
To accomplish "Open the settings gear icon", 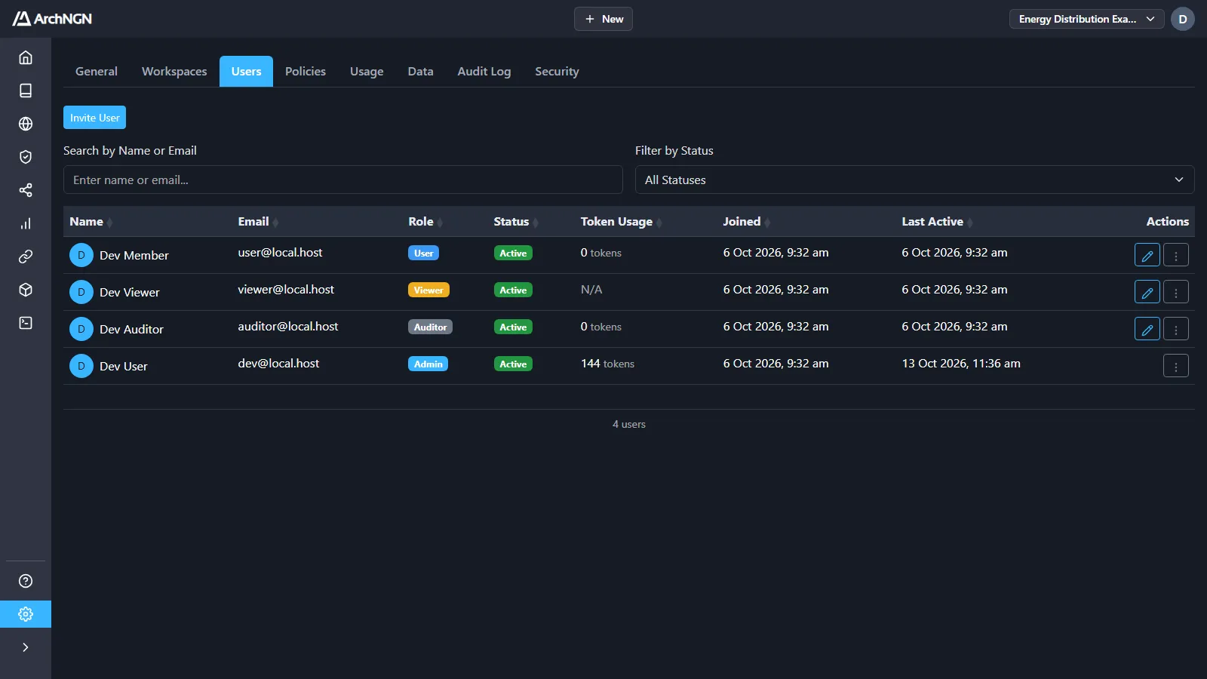I will (26, 614).
